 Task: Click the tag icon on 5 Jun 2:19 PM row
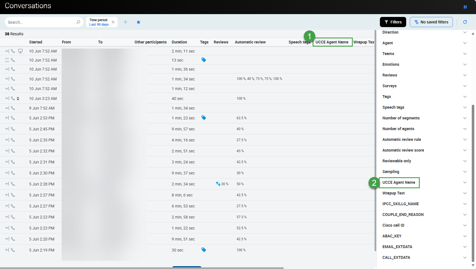pos(204,250)
